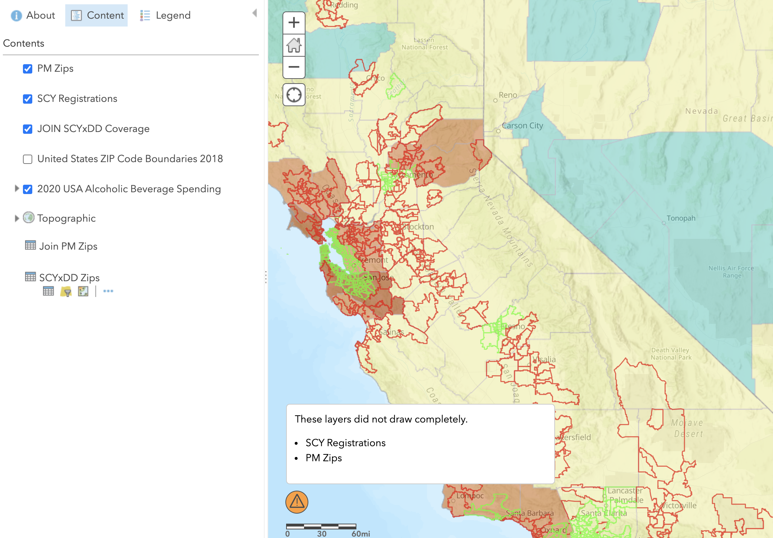This screenshot has height=538, width=773.
Task: Enable United States ZIP Code Boundaries 2018
Action: pos(28,159)
